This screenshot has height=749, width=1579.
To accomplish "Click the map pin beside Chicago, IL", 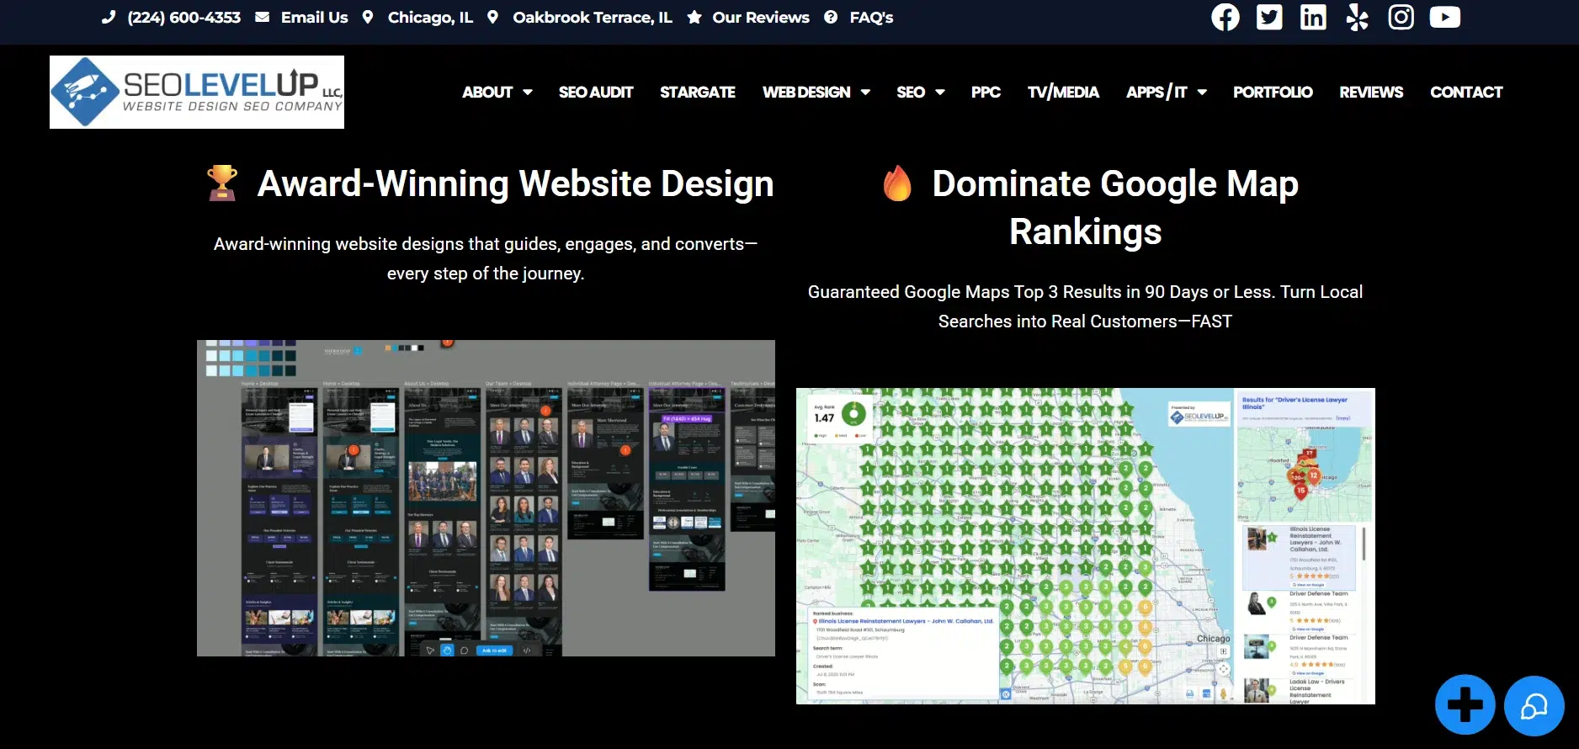I will 368,17.
